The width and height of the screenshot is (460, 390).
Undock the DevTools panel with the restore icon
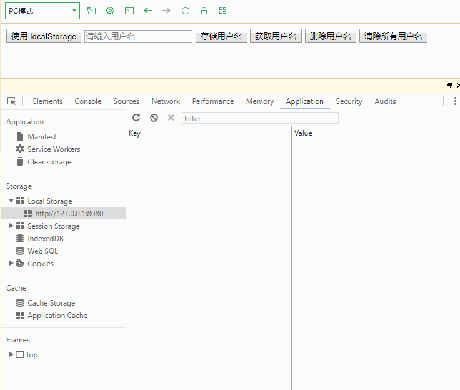pos(449,86)
